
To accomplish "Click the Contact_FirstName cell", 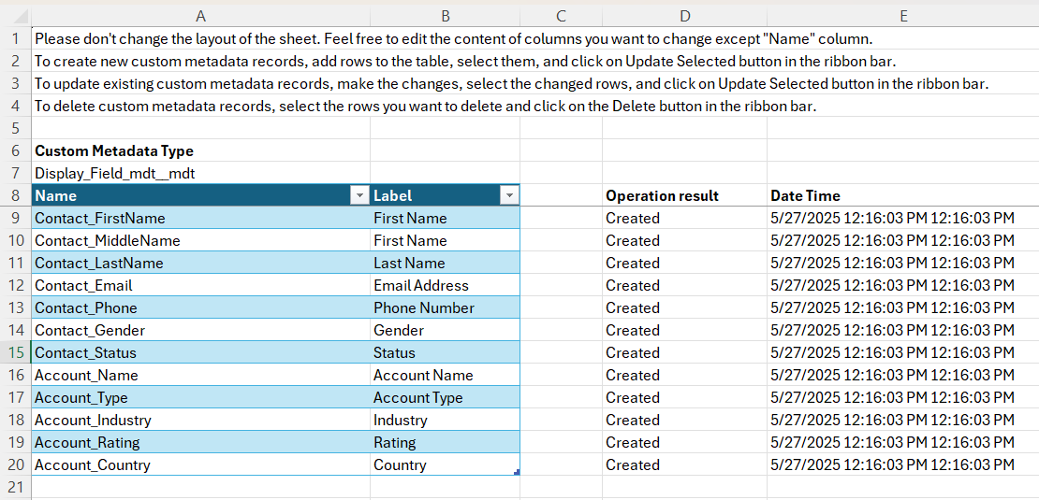I will point(100,218).
